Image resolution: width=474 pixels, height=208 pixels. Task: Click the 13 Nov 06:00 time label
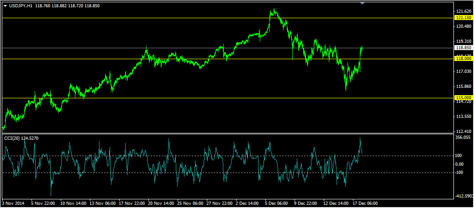pos(102,203)
